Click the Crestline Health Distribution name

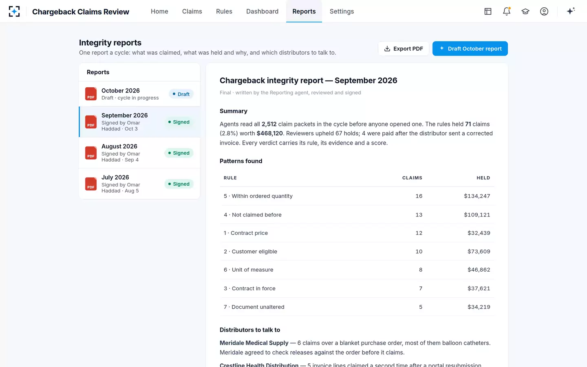259,365
